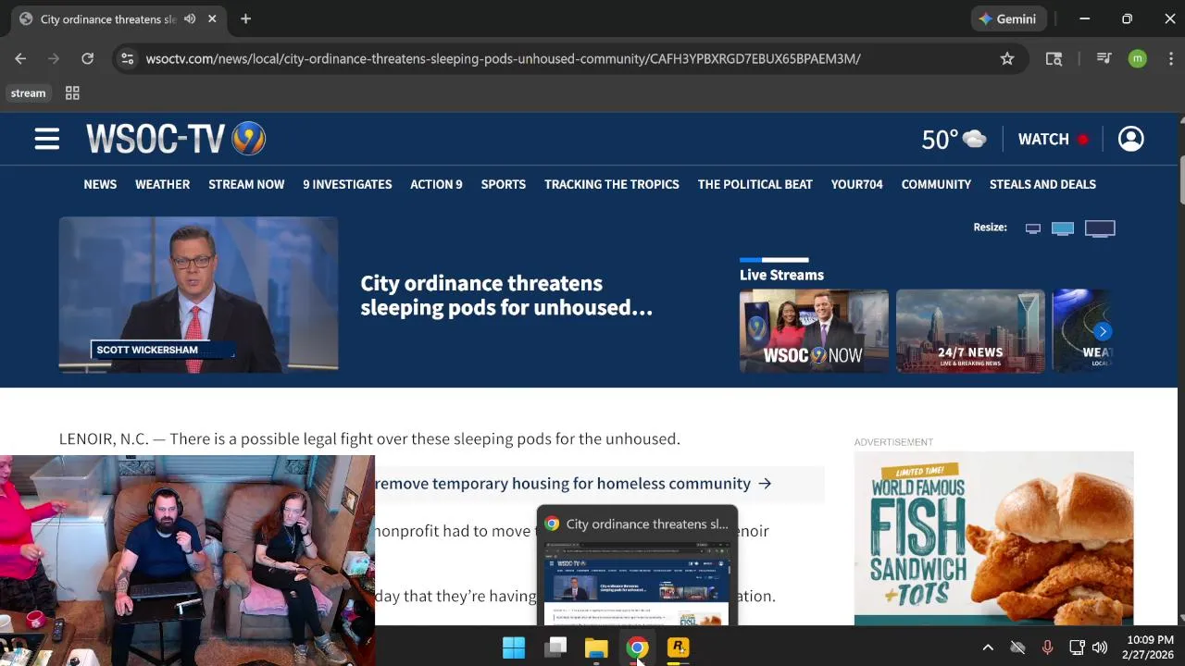The height and width of the screenshot is (666, 1185).
Task: Open the WEATHER menu item
Action: (162, 184)
